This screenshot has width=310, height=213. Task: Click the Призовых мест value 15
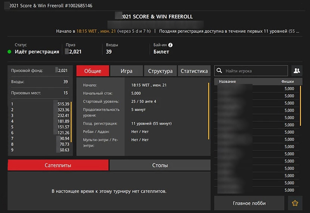coord(66,93)
